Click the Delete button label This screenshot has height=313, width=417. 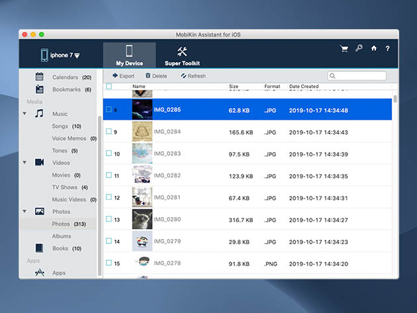[x=160, y=76]
